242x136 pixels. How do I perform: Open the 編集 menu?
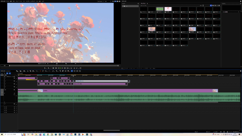tap(11, 1)
